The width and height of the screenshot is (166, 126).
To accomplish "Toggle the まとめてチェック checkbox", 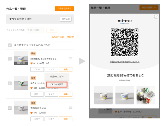I will [x=10, y=45].
